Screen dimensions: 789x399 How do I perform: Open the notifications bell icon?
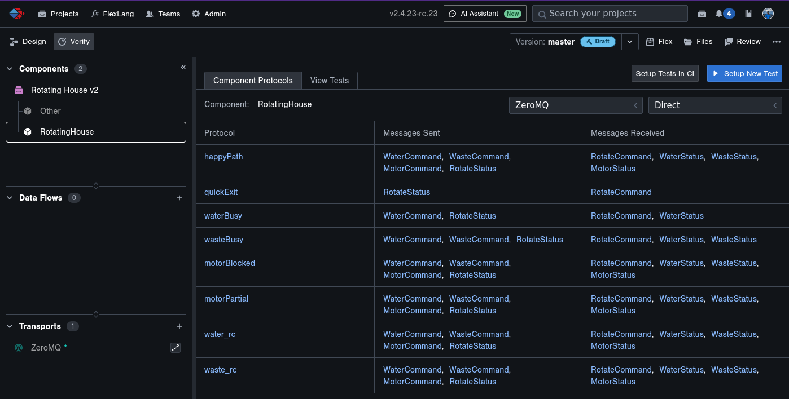click(x=719, y=14)
